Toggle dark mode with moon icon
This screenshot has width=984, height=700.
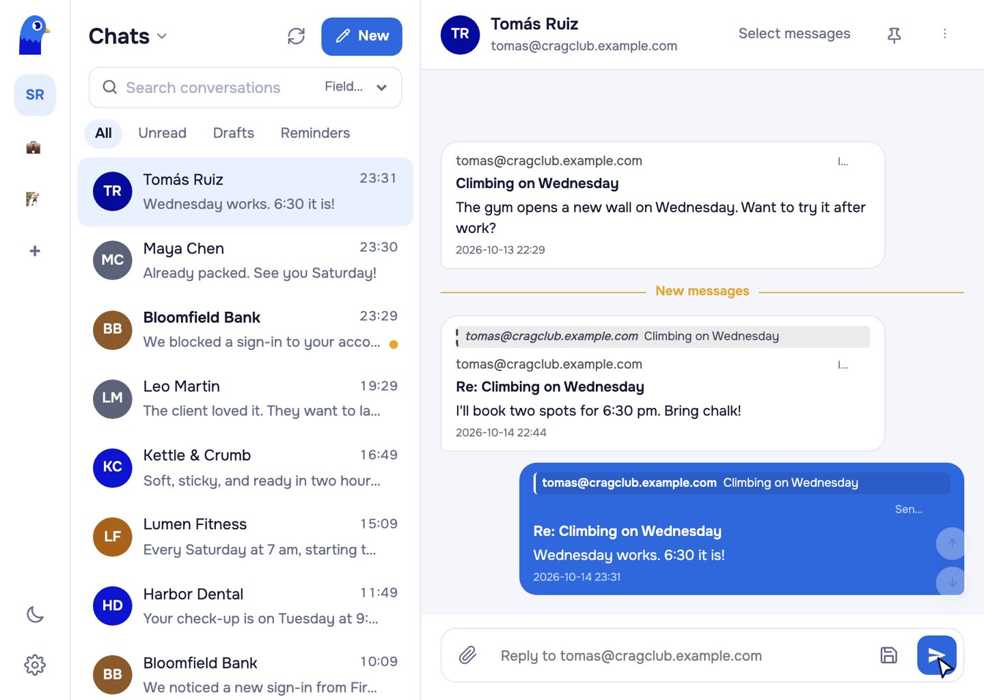[35, 615]
